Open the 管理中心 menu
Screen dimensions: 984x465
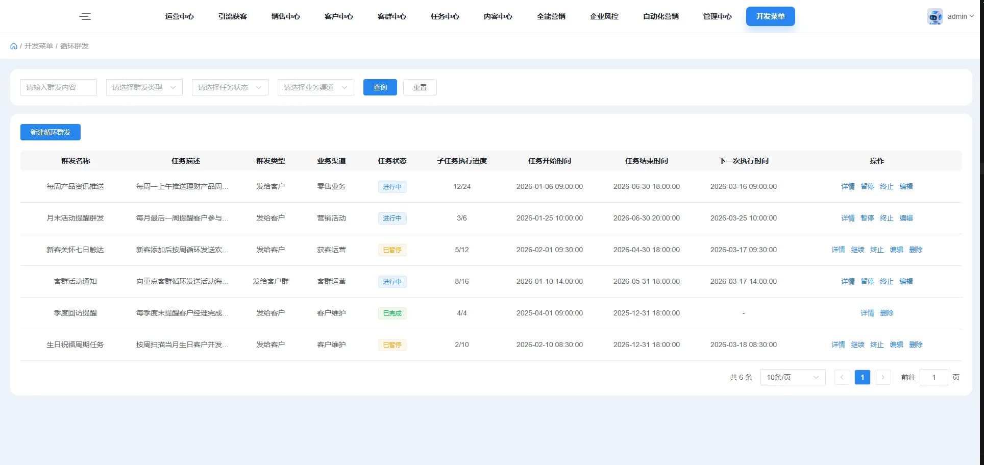pyautogui.click(x=718, y=16)
